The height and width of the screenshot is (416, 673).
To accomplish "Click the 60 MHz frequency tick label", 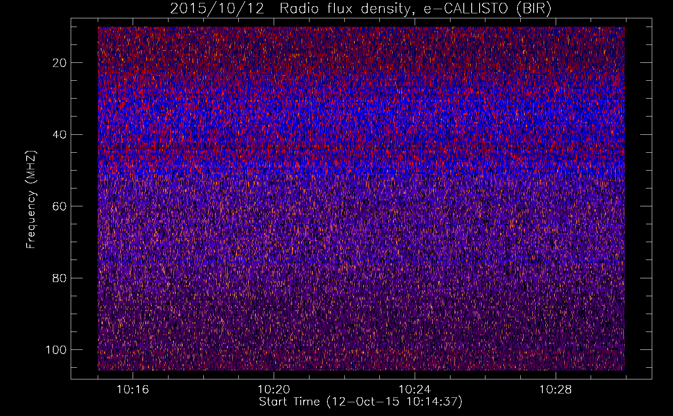I will pos(60,206).
